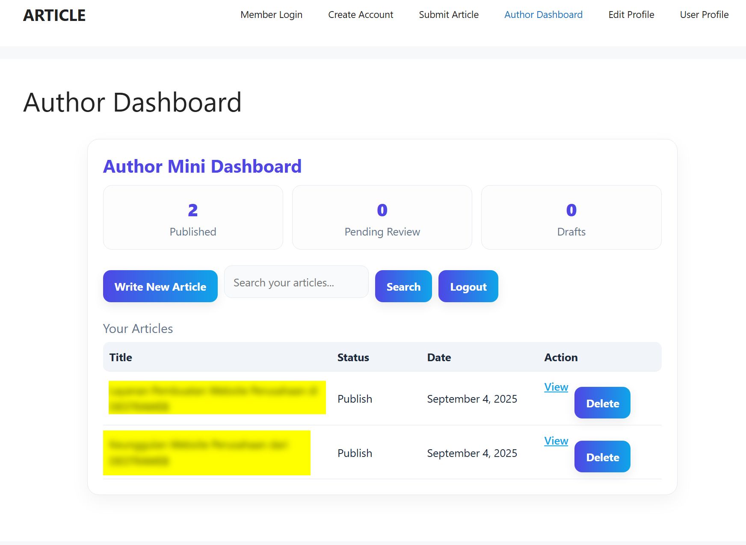This screenshot has height=545, width=746.
Task: Open the Member Login page
Action: [x=271, y=15]
